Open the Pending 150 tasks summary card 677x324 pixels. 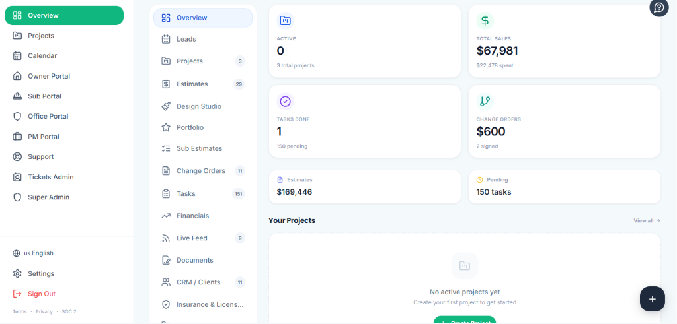(565, 187)
